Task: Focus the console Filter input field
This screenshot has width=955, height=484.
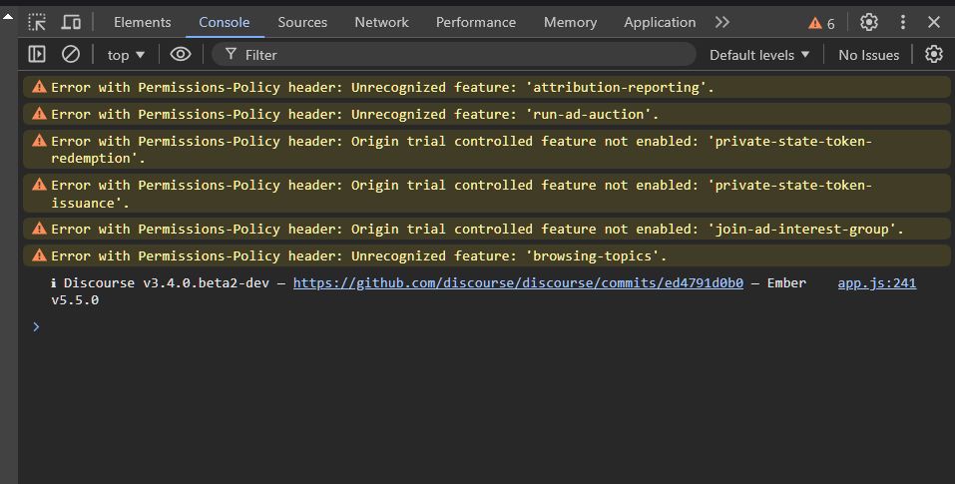Action: (454, 55)
